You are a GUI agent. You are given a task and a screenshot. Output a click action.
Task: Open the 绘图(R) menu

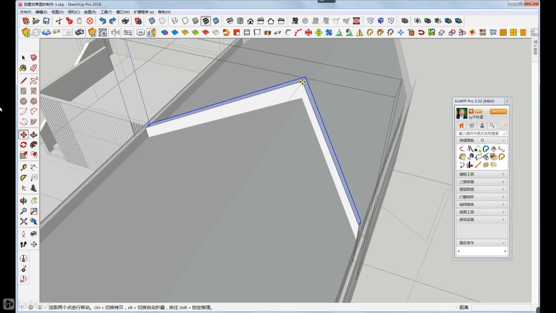pyautogui.click(x=90, y=12)
